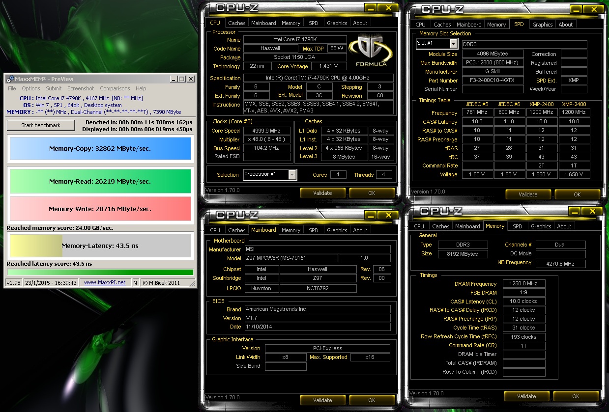
Task: Click OK in the CPU tab window
Action: click(372, 193)
